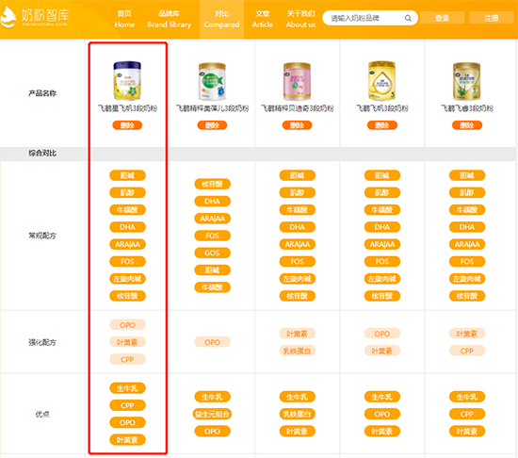Click the 飞鹤精粹贝迪奇3段奶粉 product name
This screenshot has width=518, height=458.
[x=297, y=108]
